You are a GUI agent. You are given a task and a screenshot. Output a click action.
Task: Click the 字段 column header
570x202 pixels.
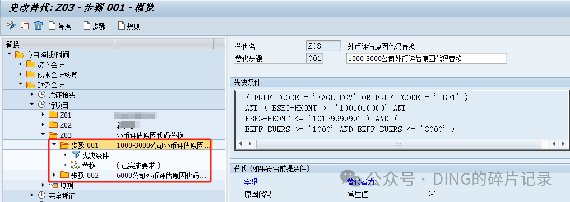(251, 182)
